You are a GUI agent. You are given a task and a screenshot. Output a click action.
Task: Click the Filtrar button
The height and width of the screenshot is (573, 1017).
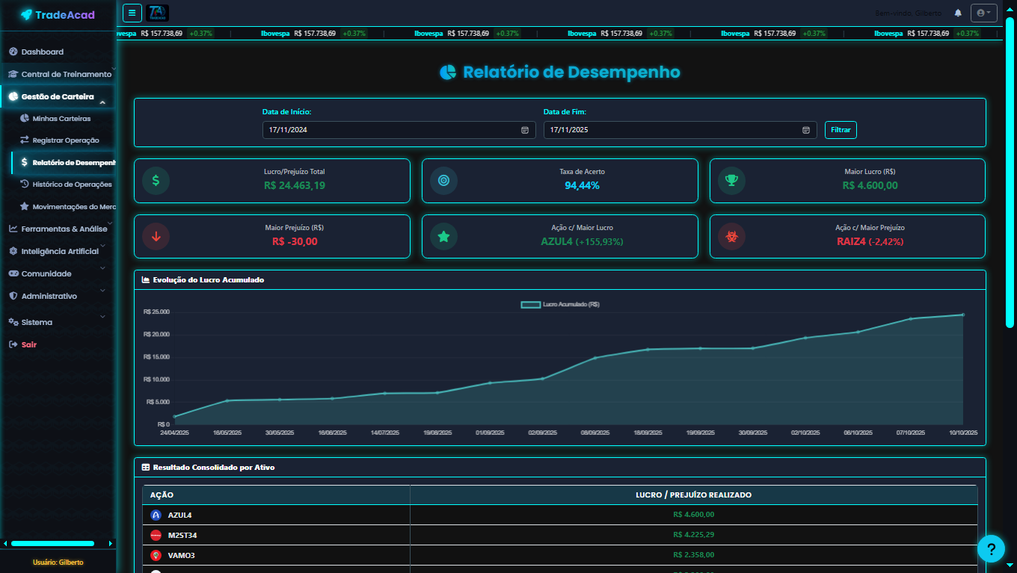(841, 130)
